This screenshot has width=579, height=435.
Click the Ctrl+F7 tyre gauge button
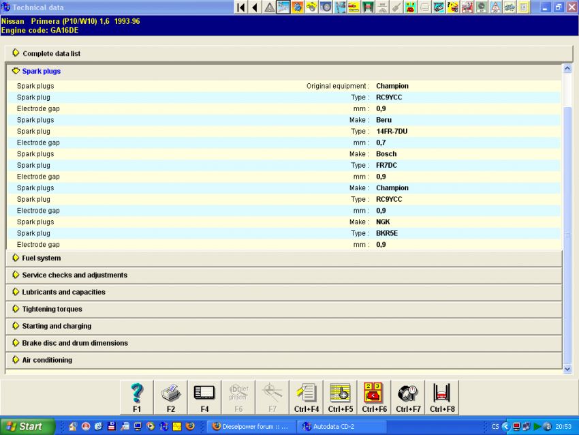pos(409,397)
